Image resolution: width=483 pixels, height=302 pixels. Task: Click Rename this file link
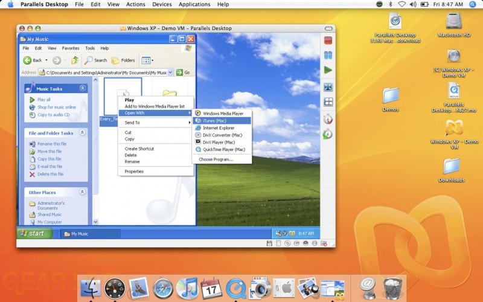[x=52, y=144]
